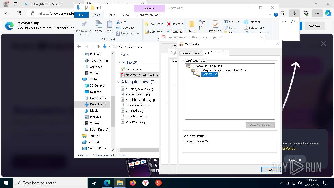Viewport: 334px width, 188px height.
Task: Open the Copy to dropdown
Action: tap(154, 32)
